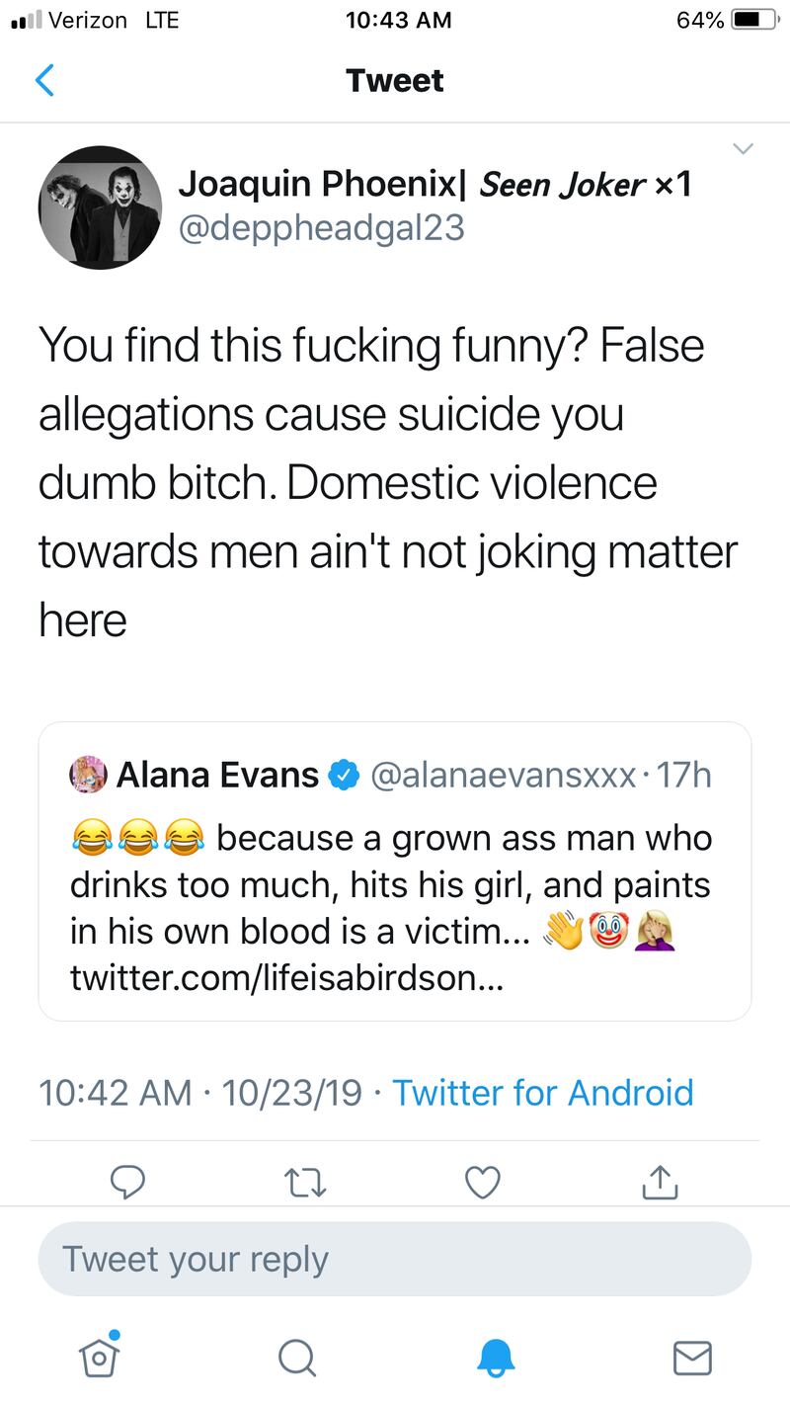The width and height of the screenshot is (790, 1405).
Task: Tap the back arrow in header
Action: point(44,81)
